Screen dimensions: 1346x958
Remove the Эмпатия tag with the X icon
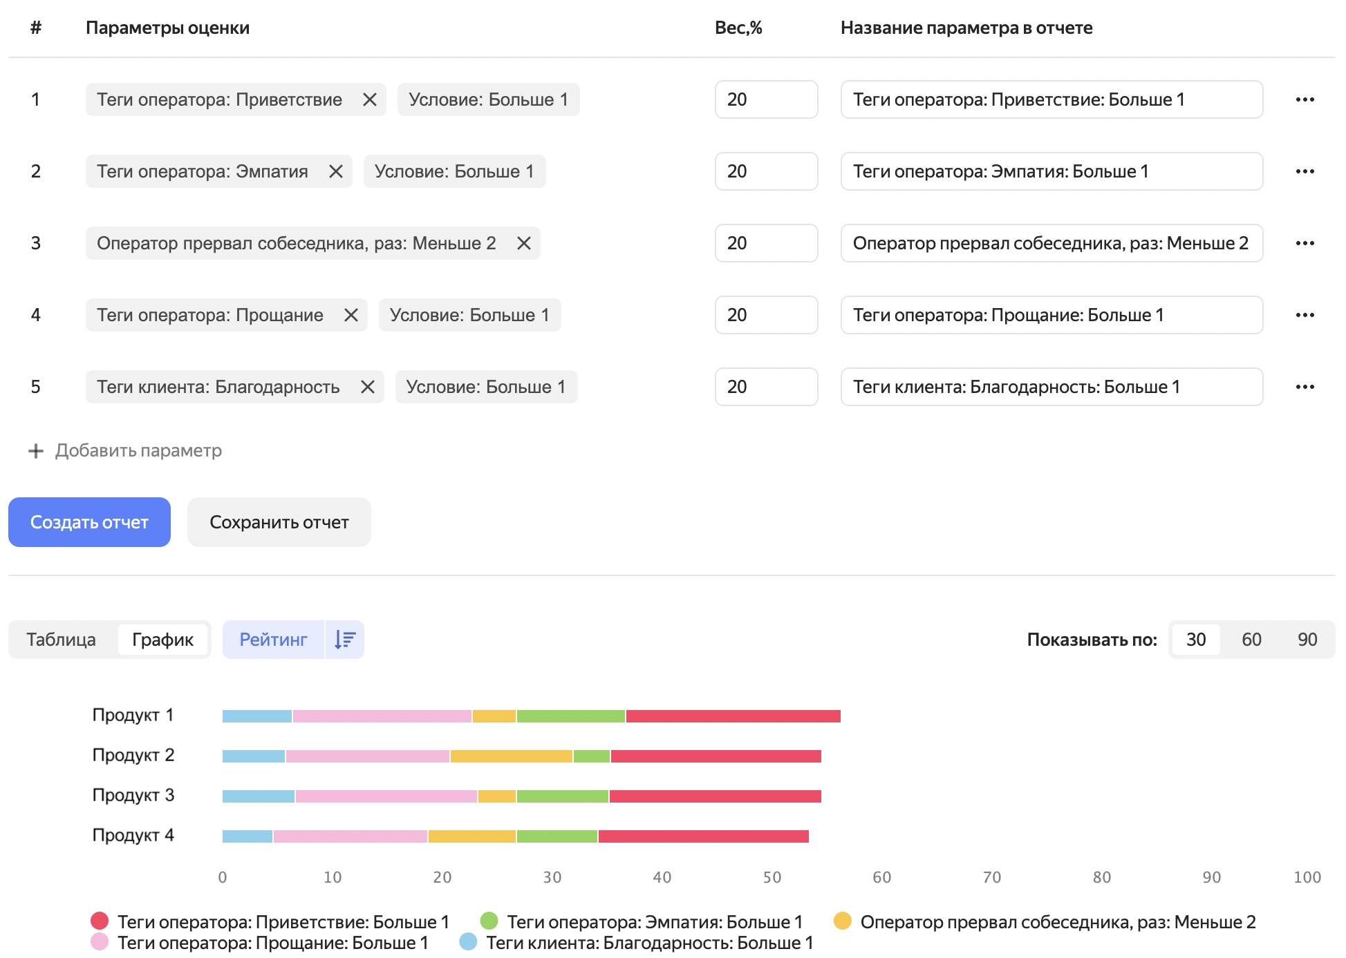click(336, 171)
